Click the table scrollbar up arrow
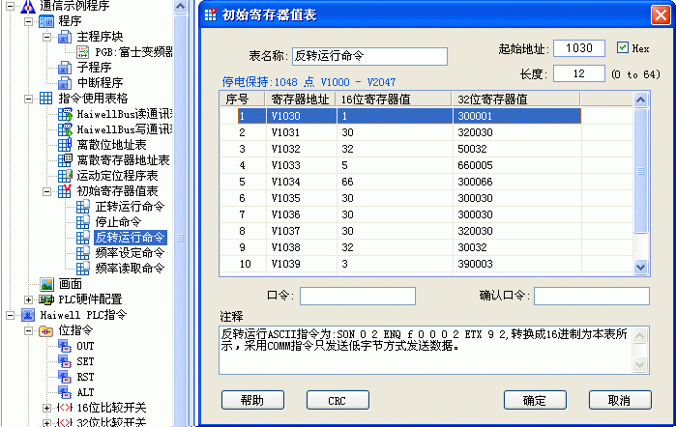This screenshot has height=427, width=676. point(640,100)
